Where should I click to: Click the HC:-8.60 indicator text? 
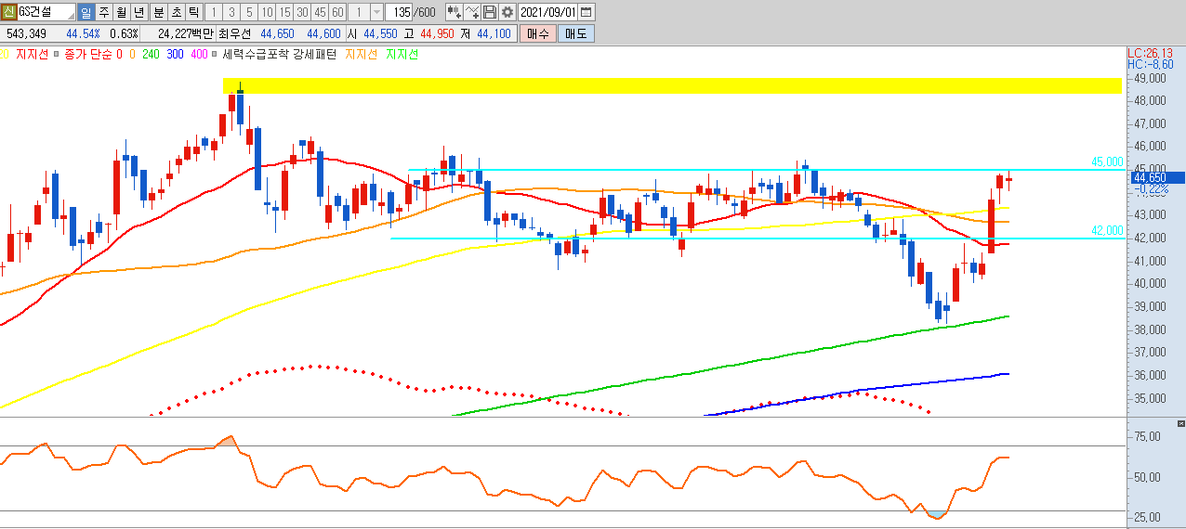click(x=1150, y=64)
